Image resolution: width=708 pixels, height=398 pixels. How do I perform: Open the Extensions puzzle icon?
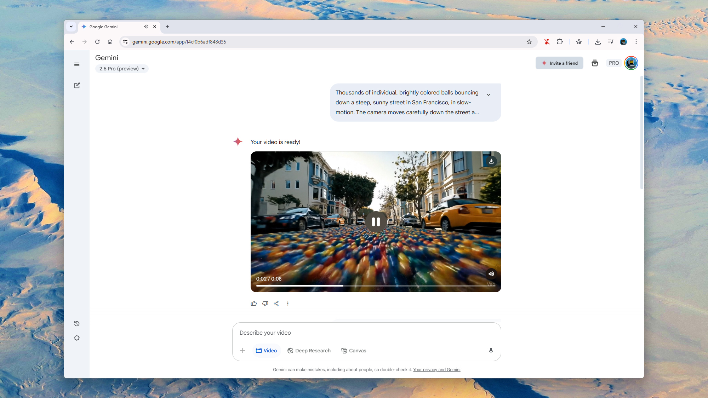coord(560,42)
